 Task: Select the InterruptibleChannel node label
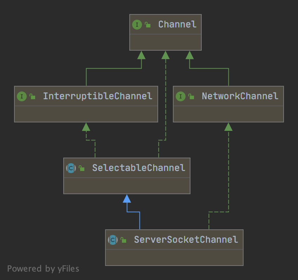coord(98,96)
